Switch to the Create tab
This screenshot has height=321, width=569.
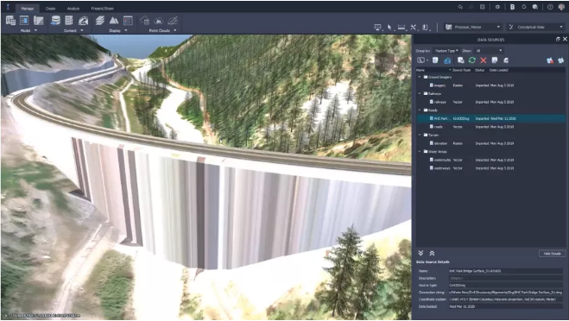(50, 9)
